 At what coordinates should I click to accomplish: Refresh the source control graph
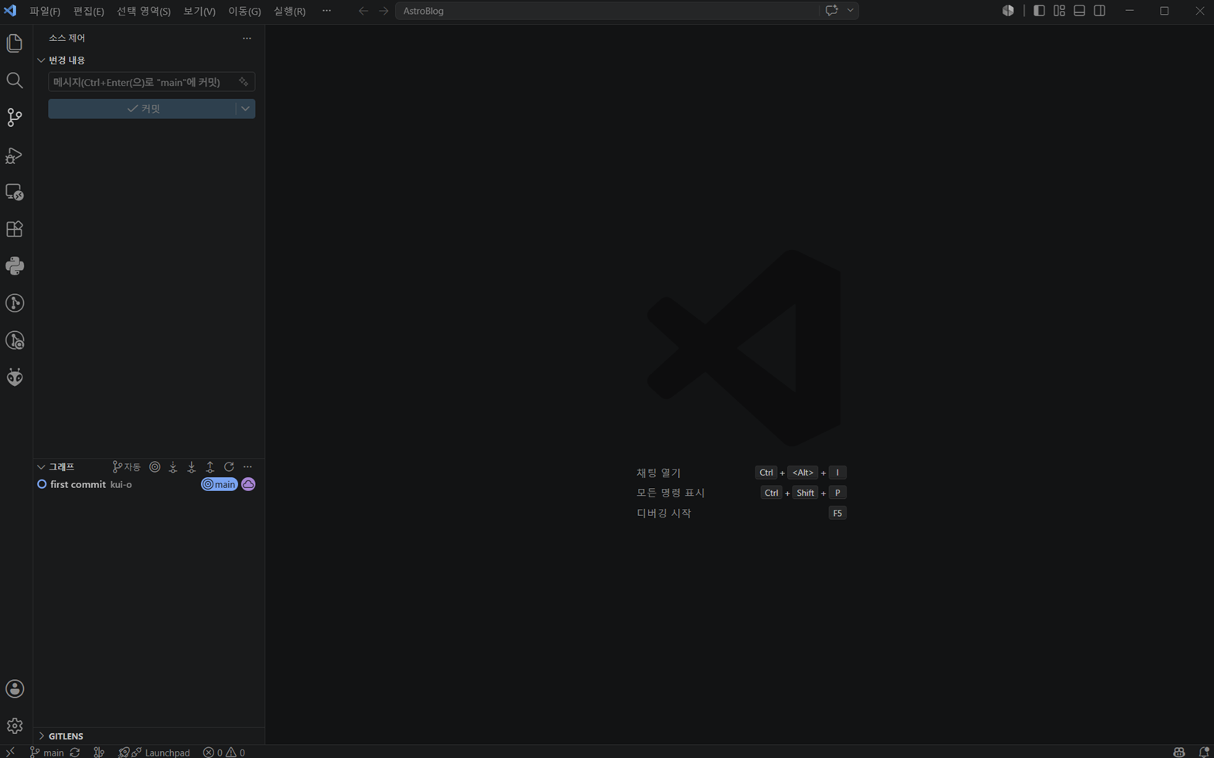coord(229,467)
